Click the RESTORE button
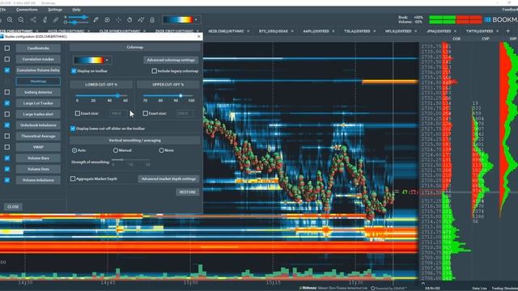Screen dimensions: 518x291 [187, 192]
